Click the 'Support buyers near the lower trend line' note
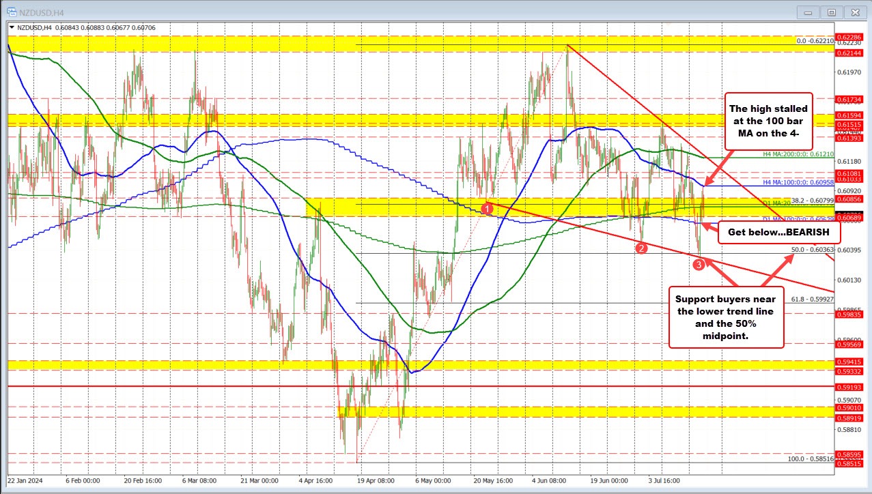 [725, 317]
